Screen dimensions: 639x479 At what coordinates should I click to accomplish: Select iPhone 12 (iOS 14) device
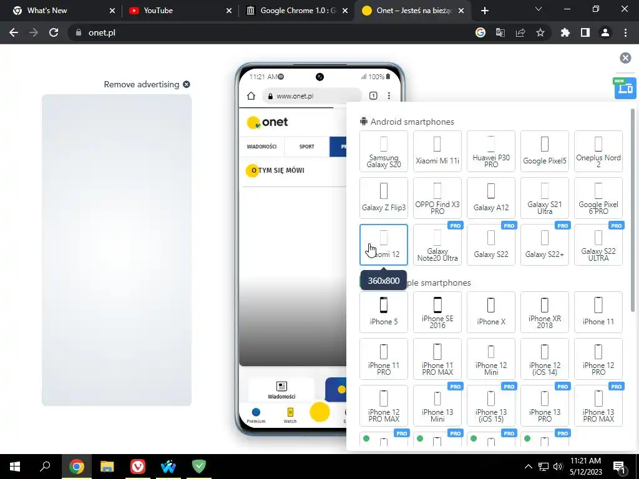point(544,359)
